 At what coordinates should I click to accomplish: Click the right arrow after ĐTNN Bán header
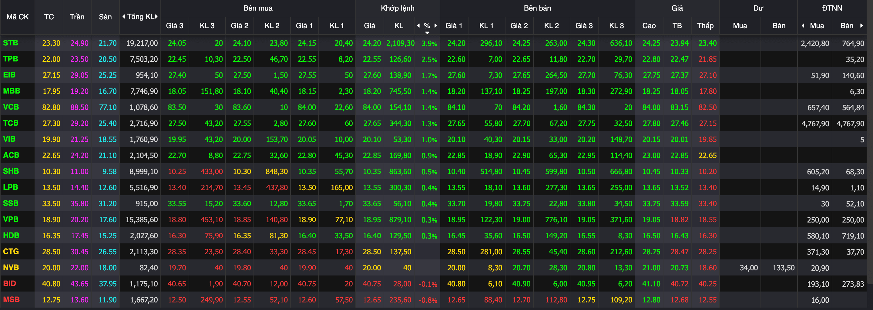pos(861,25)
